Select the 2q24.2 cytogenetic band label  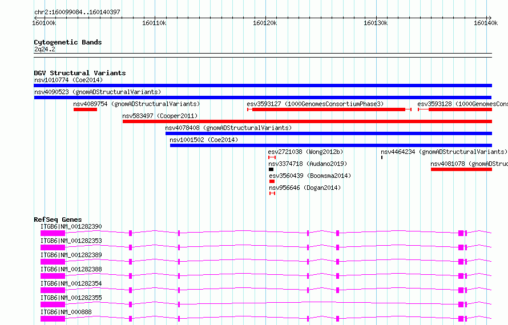coord(45,49)
